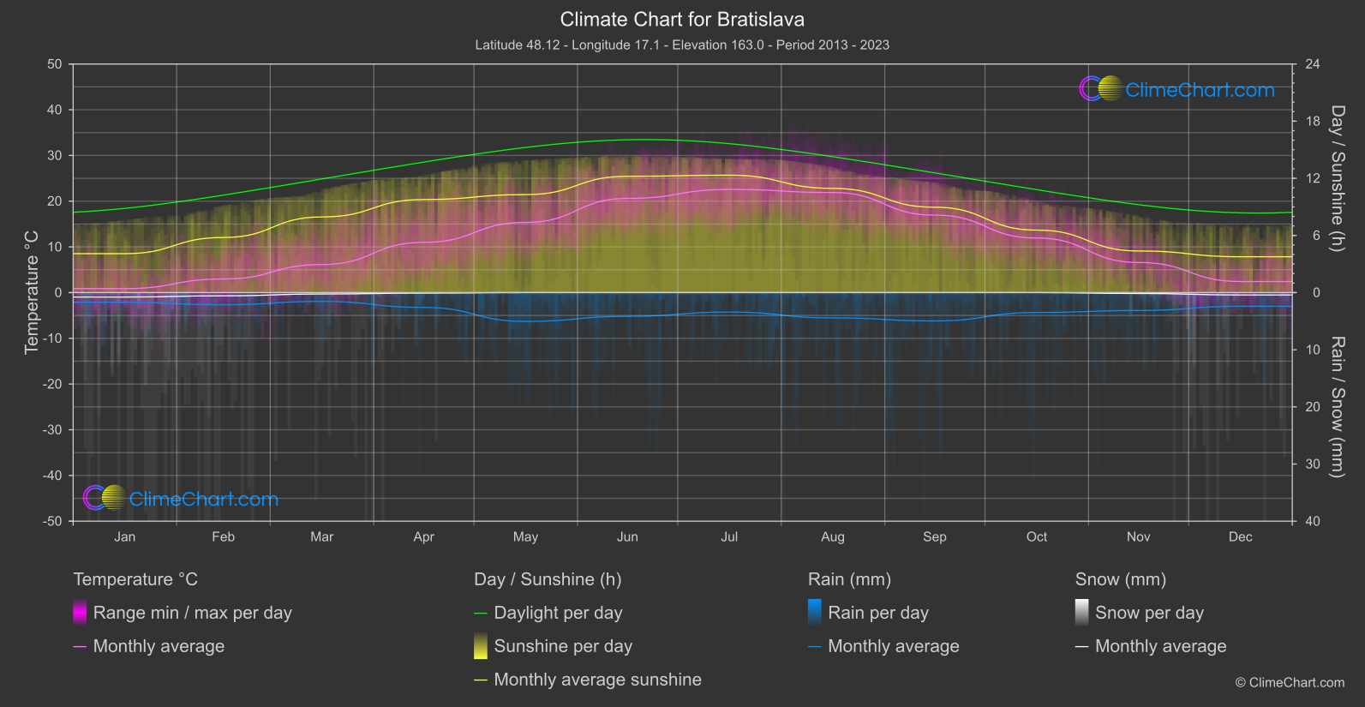Click the 'Sep' month axis label
Screen dimensions: 1365x707
935,536
